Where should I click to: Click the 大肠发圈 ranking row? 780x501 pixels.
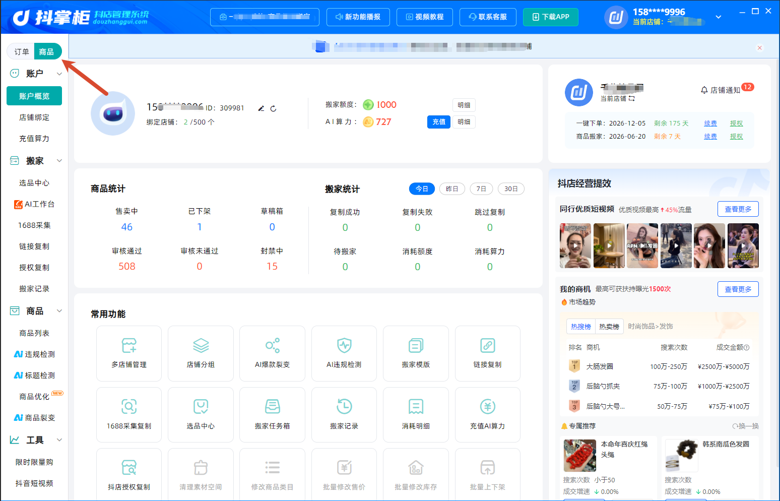point(659,366)
